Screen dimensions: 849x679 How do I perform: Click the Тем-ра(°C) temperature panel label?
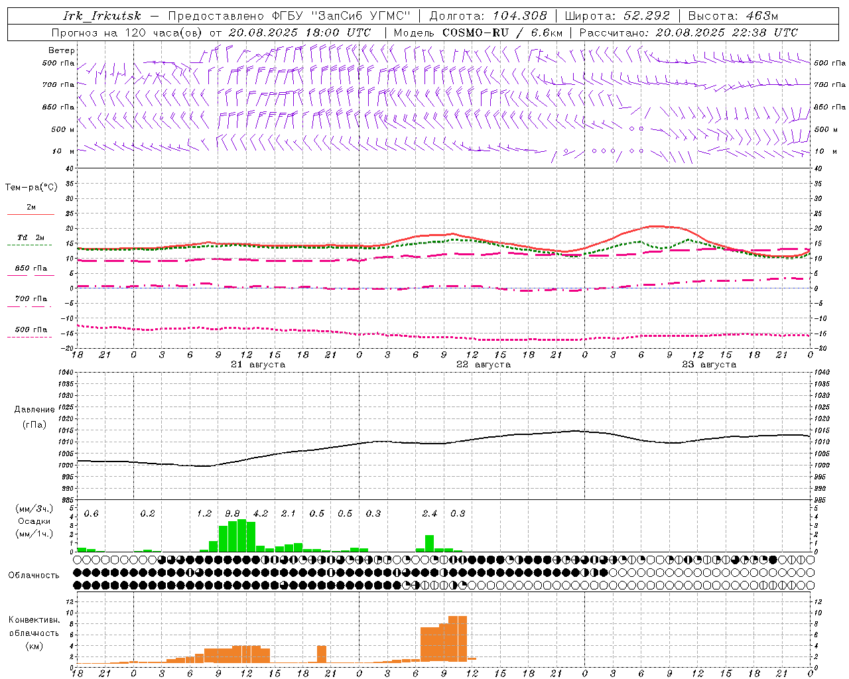click(31, 188)
